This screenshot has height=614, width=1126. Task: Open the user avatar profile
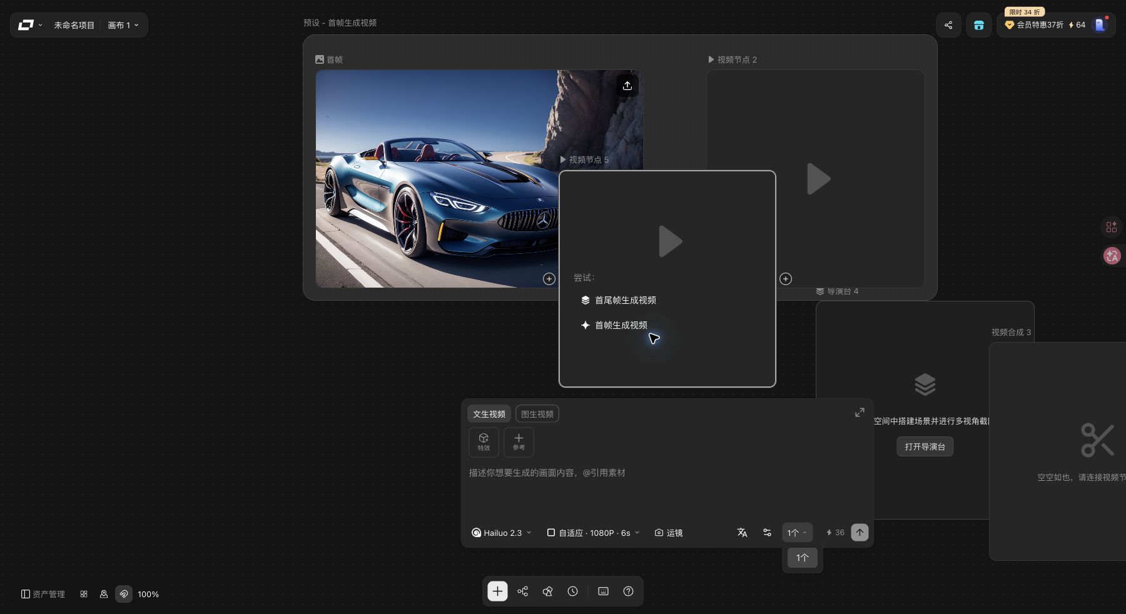click(1100, 25)
